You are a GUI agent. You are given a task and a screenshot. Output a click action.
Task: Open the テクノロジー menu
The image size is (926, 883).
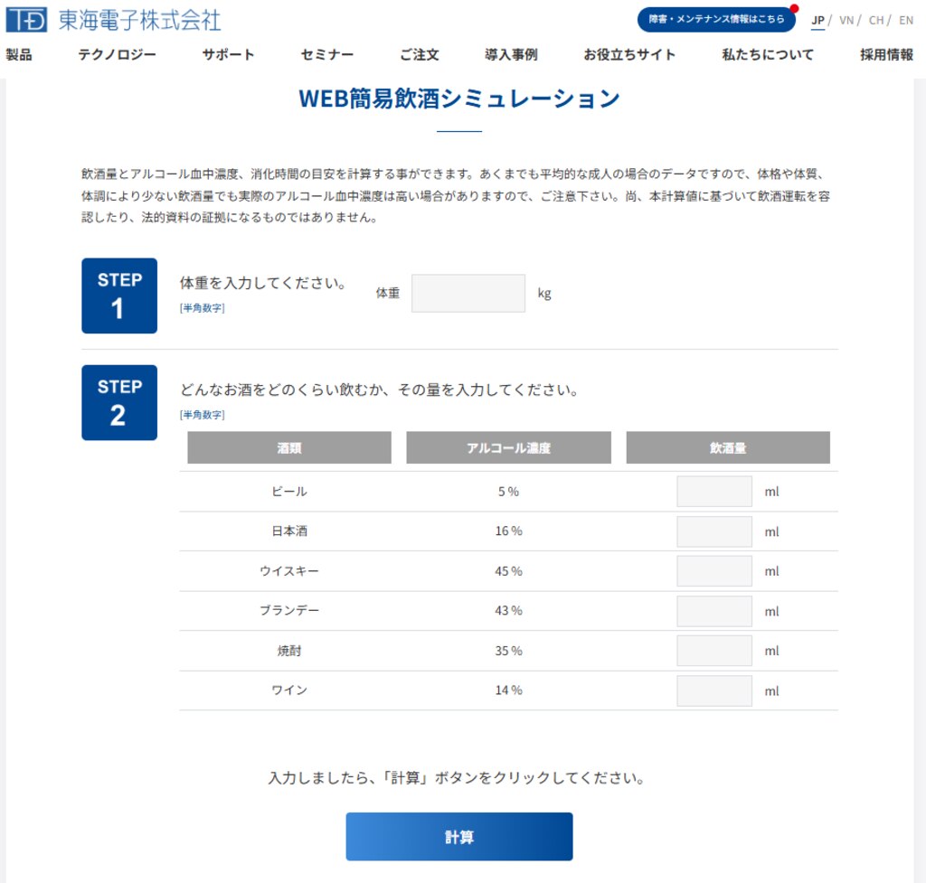click(x=117, y=54)
